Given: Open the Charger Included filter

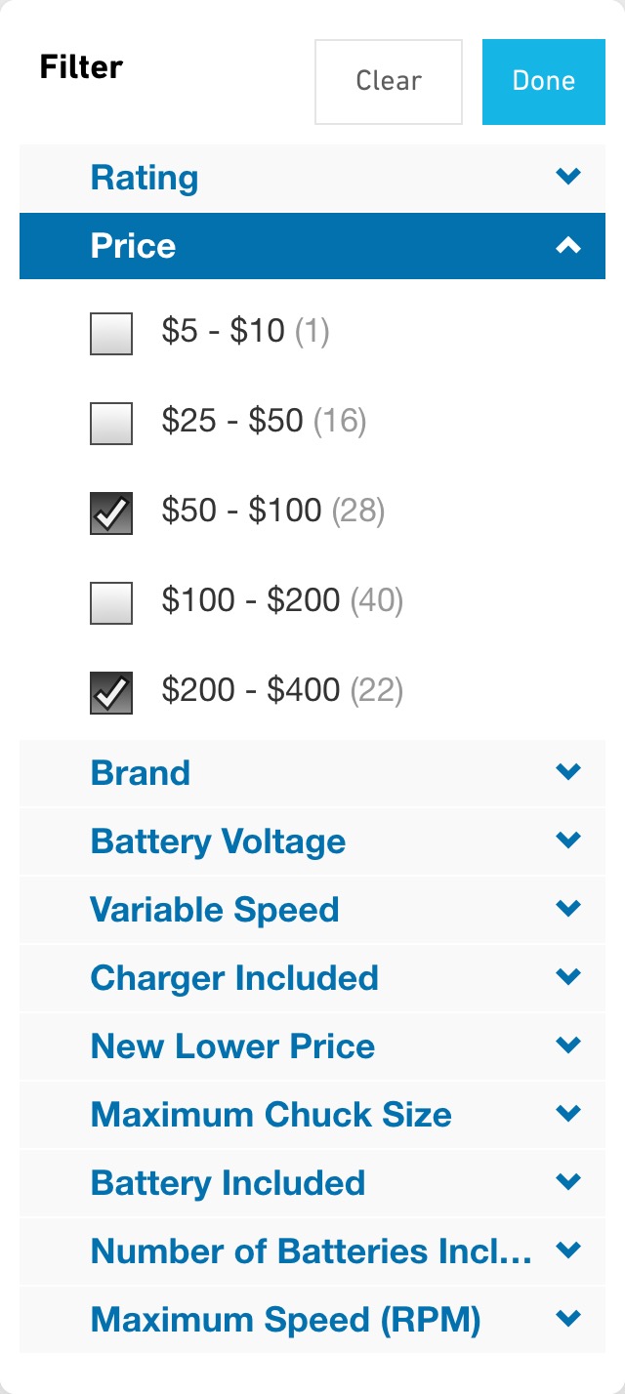Looking at the screenshot, I should [312, 977].
